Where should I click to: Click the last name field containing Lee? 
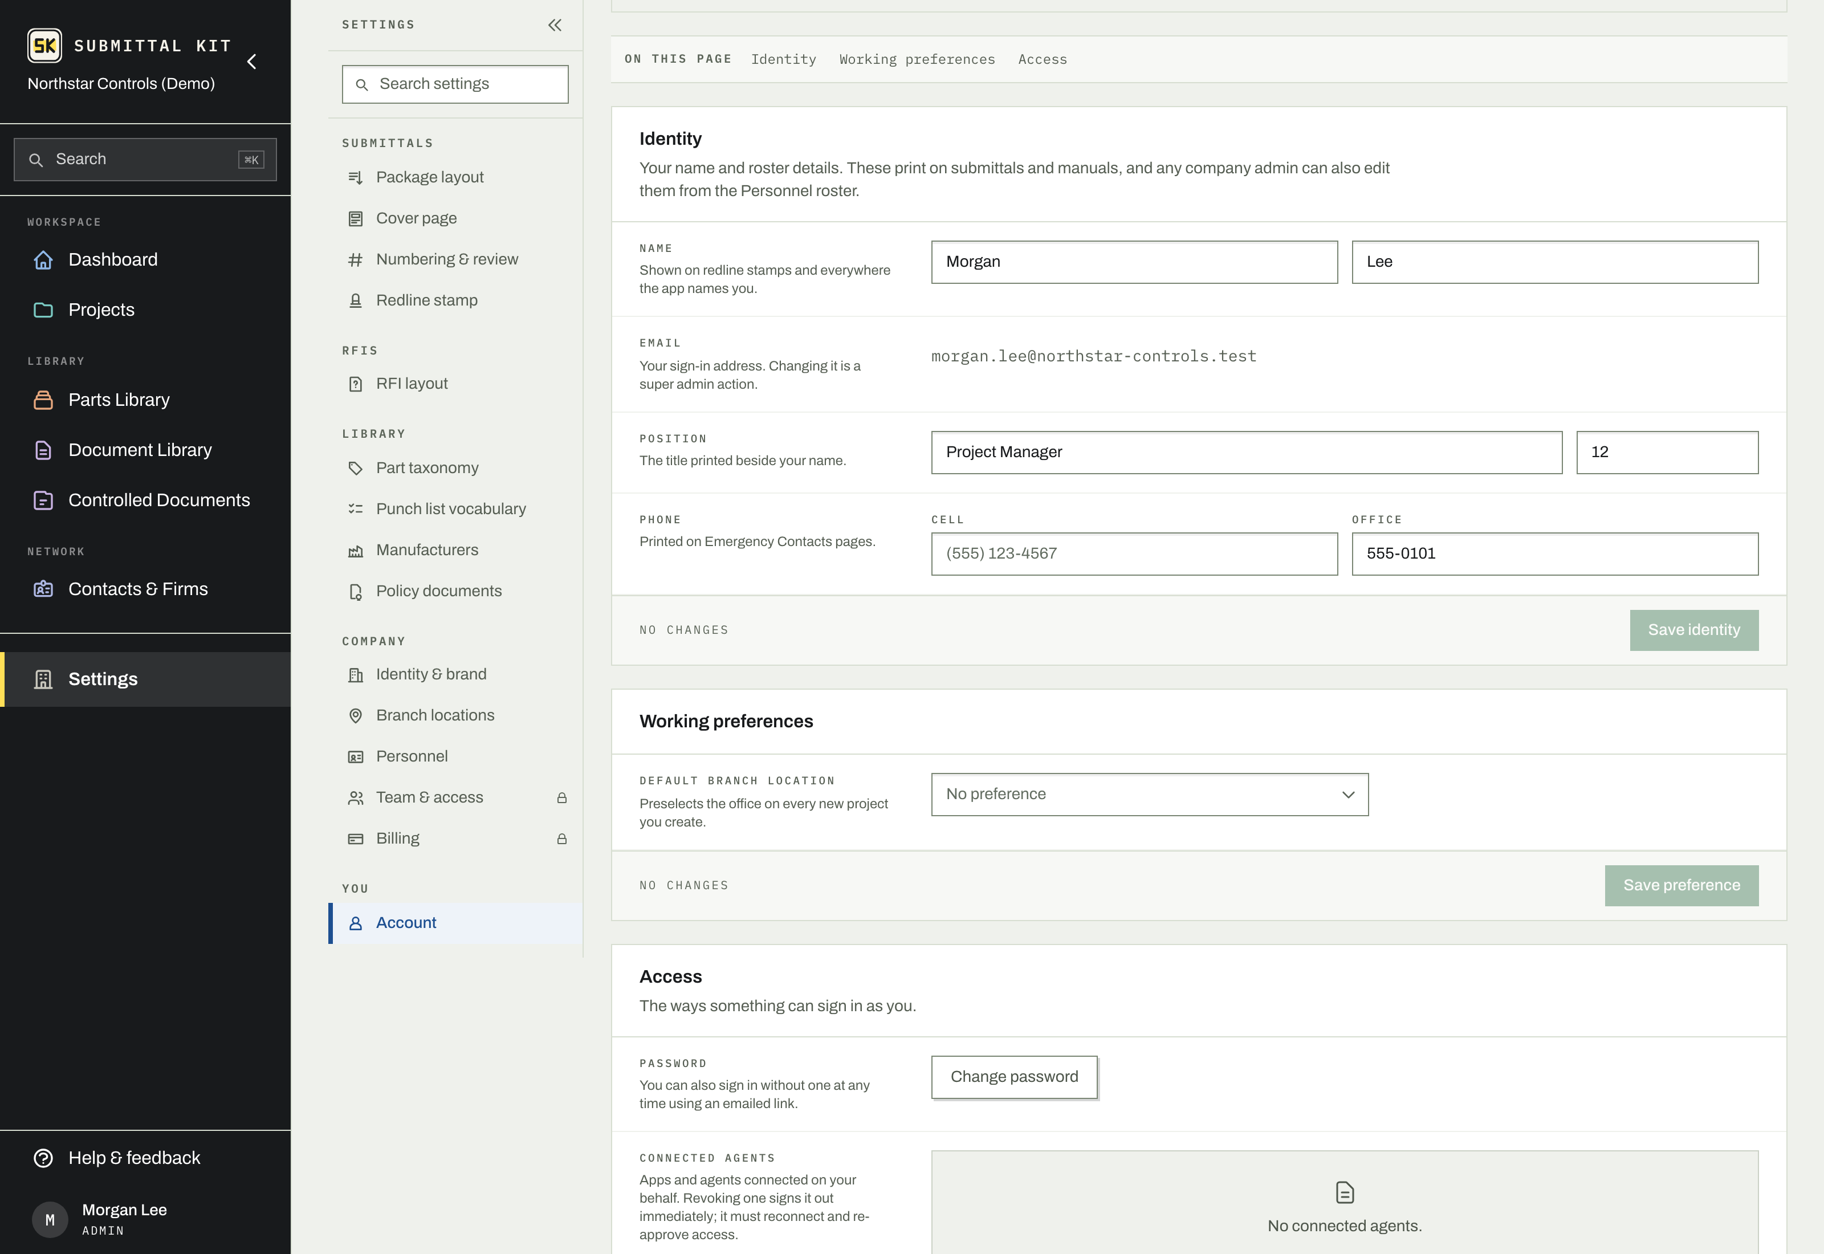[1554, 262]
